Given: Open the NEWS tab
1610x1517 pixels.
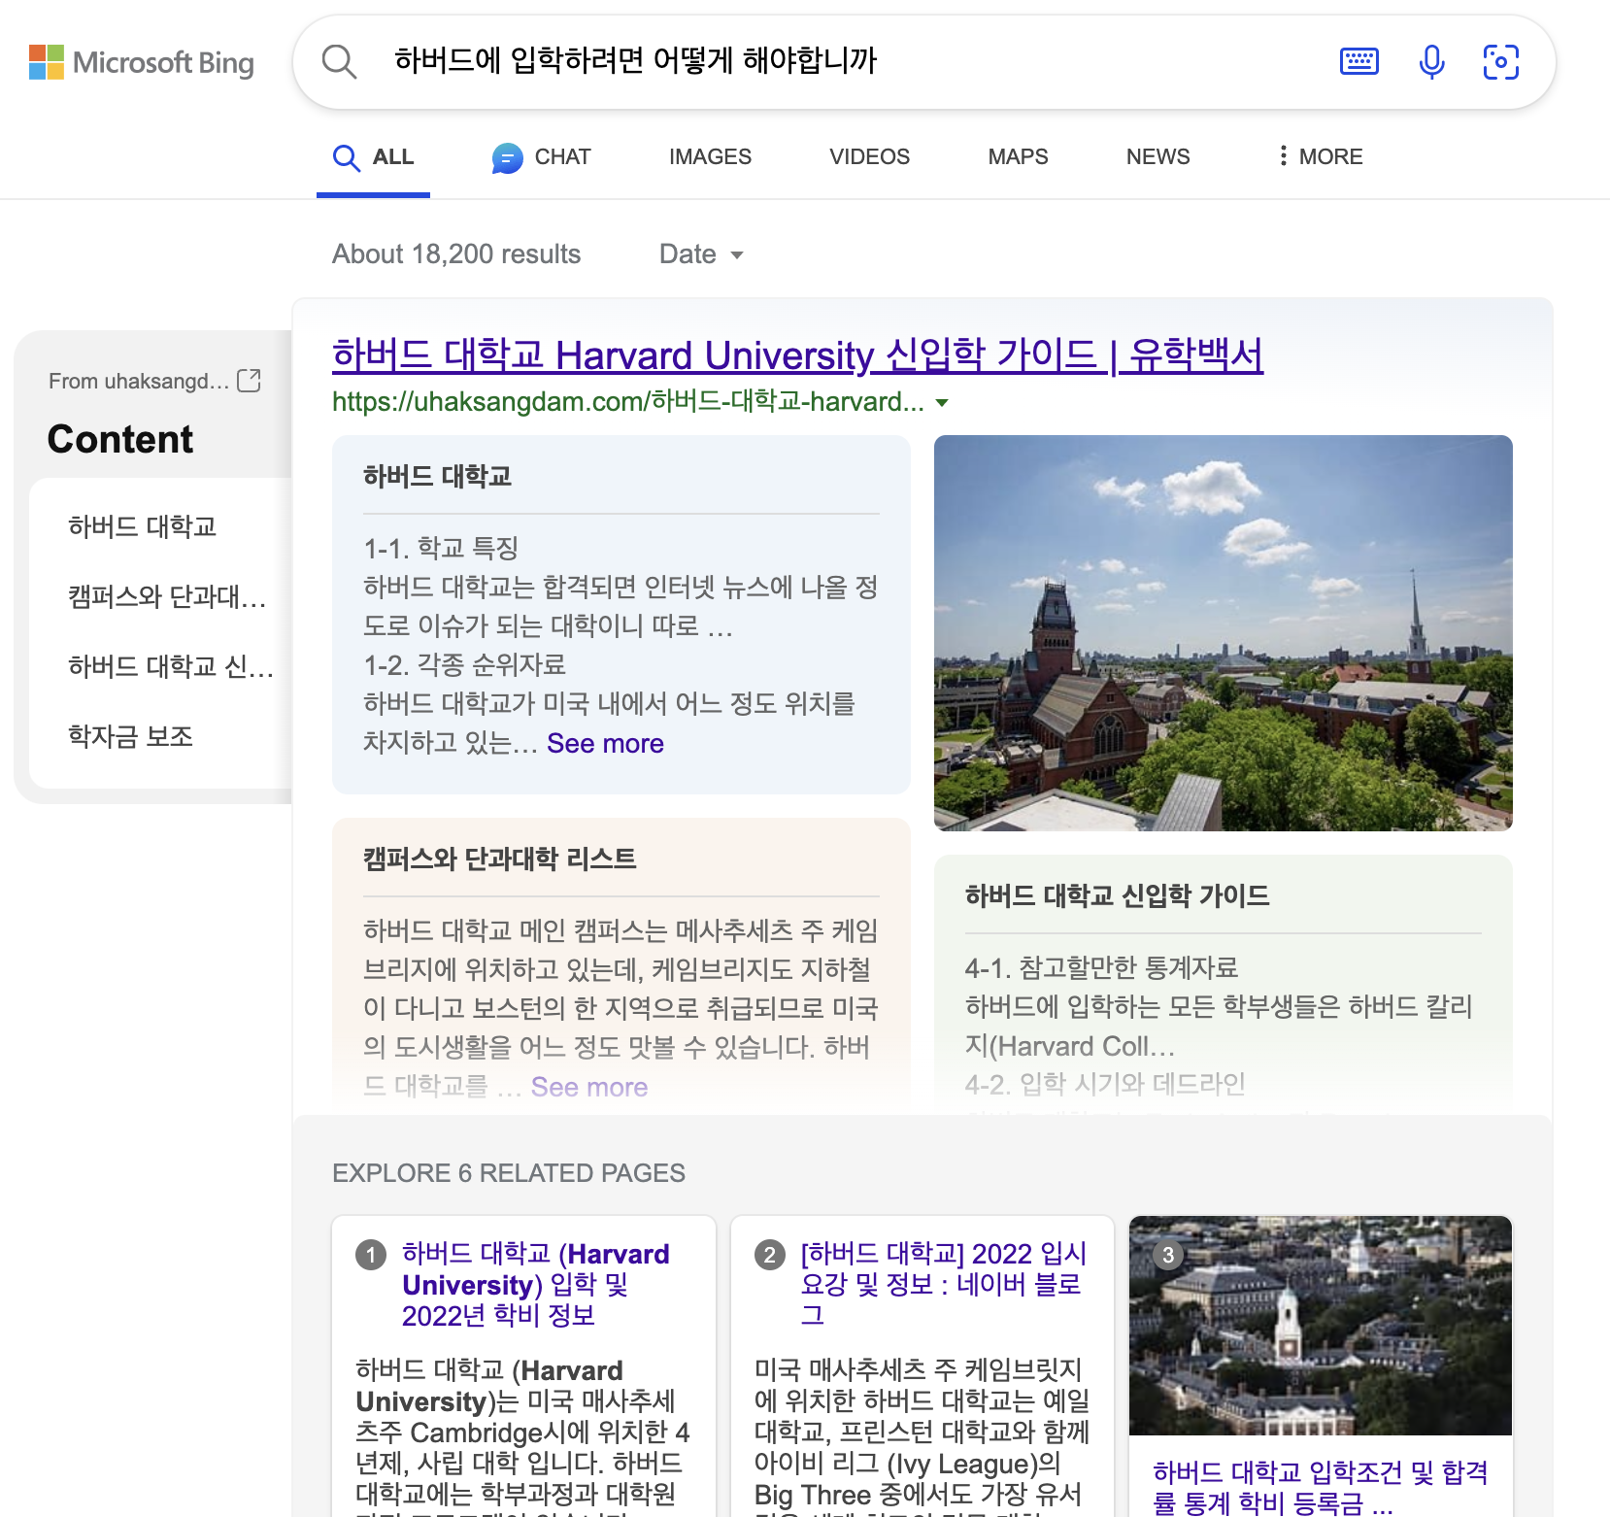Looking at the screenshot, I should 1157,157.
